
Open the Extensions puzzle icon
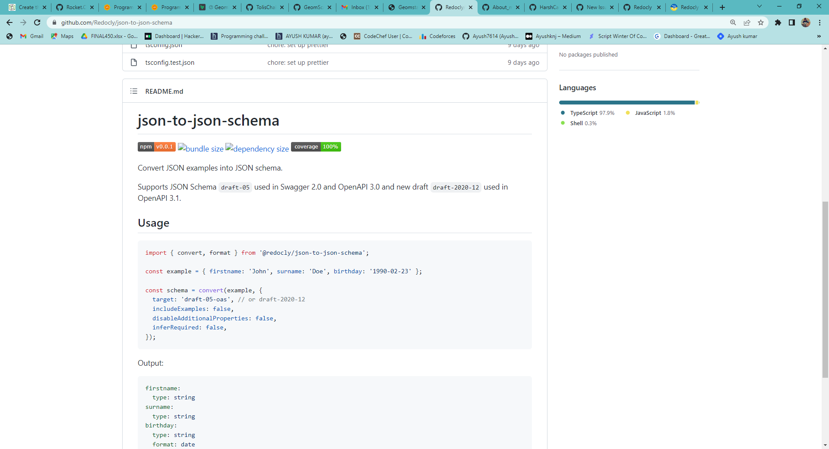coord(778,22)
